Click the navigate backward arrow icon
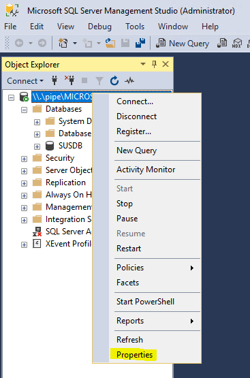The image size is (250, 378). pos(19,44)
